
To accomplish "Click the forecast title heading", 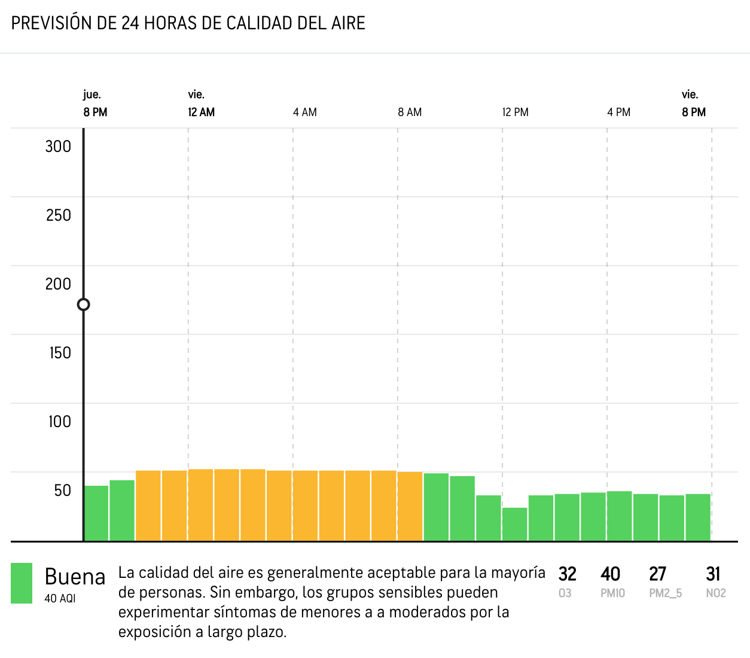I will click(188, 23).
